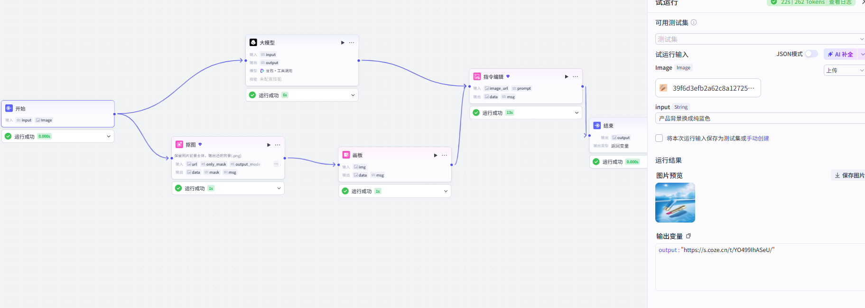
Task: Run the 指令编辑 node play icon
Action: pos(566,76)
